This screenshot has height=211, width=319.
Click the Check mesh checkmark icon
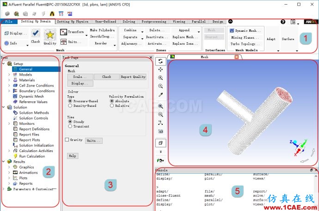click(36, 33)
